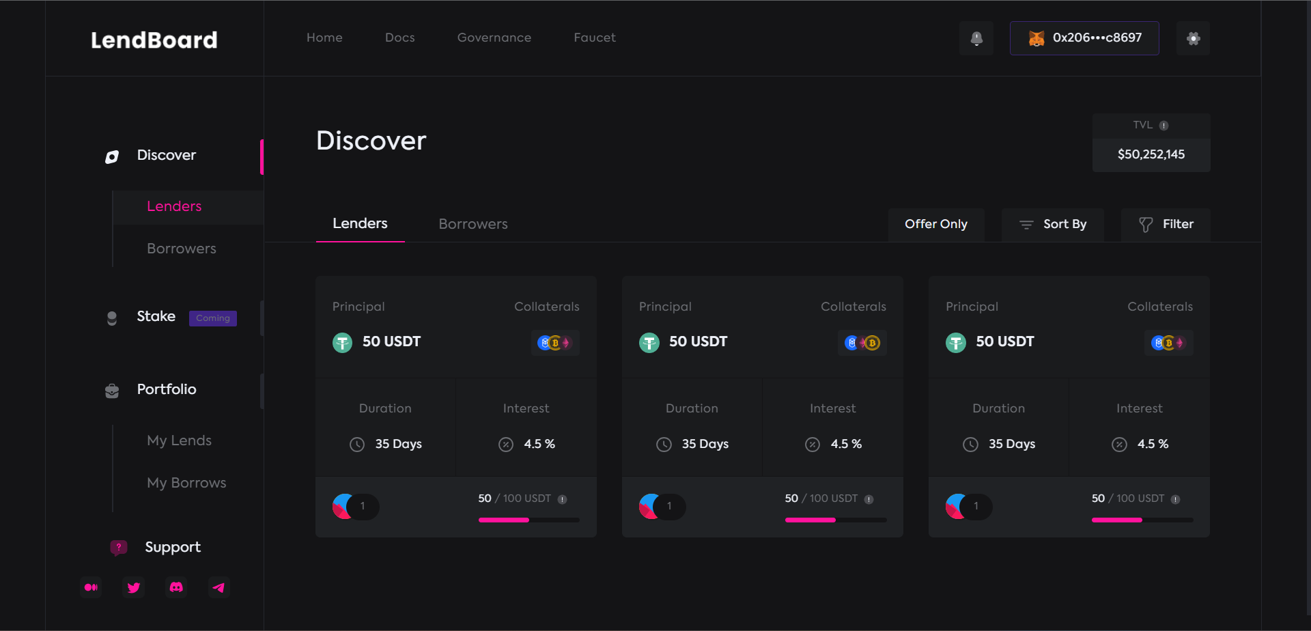Click the lender avatar in the middle card
The width and height of the screenshot is (1311, 631).
pos(651,507)
